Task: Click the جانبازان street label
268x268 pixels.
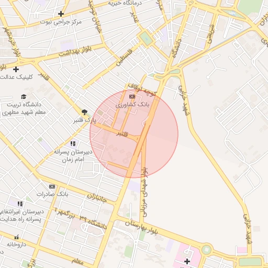Action: (97, 198)
